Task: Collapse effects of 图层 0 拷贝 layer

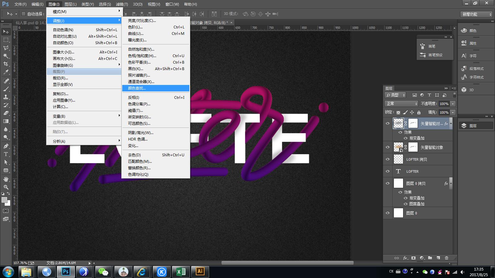Action: [451, 183]
